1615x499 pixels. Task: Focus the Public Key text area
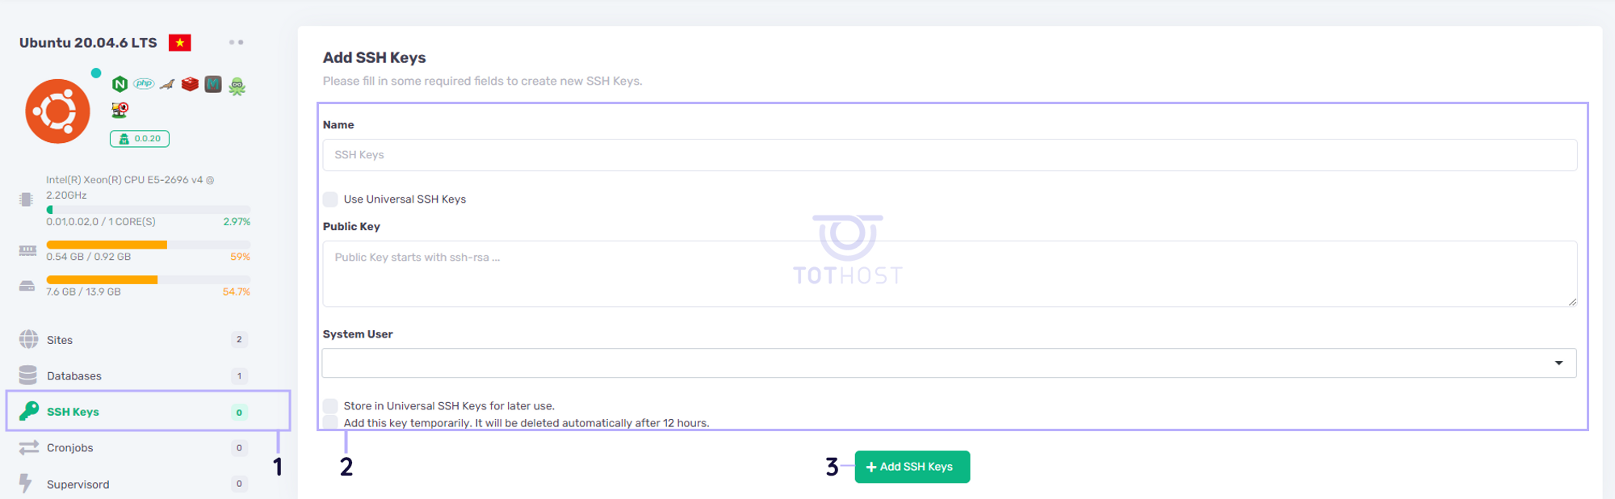949,274
